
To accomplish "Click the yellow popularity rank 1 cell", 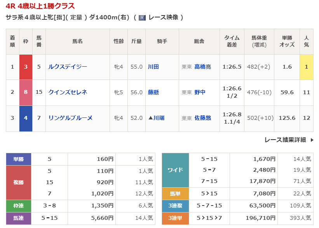I will 306,67.
